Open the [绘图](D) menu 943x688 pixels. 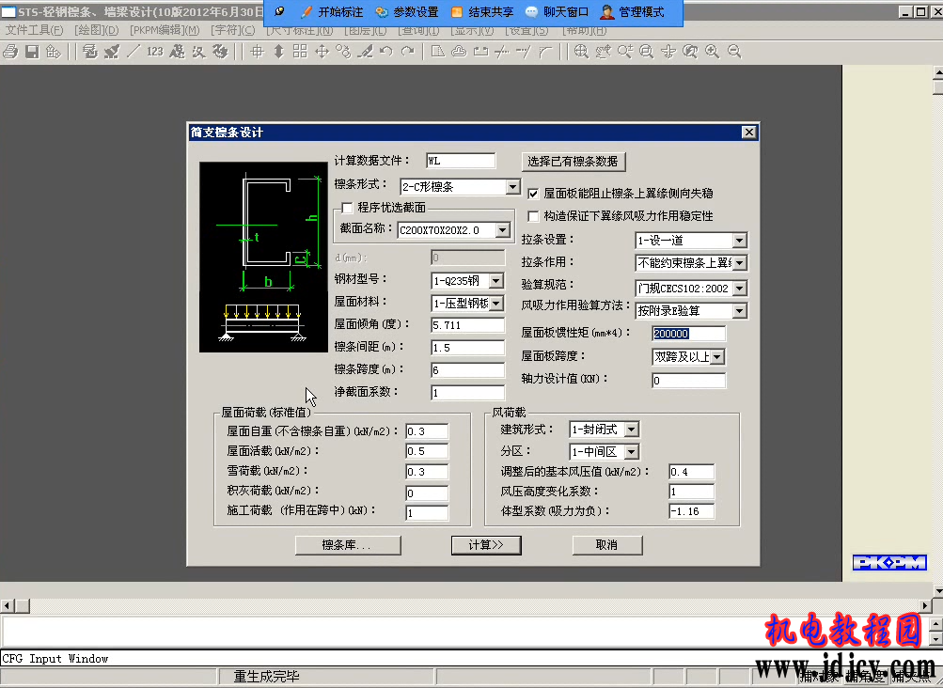pyautogui.click(x=96, y=30)
